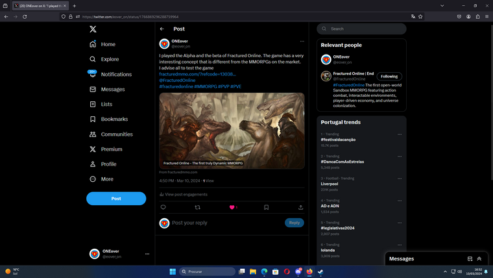This screenshot has height=278, width=493.
Task: Open ONEover under Relevant people
Action: pyautogui.click(x=341, y=57)
